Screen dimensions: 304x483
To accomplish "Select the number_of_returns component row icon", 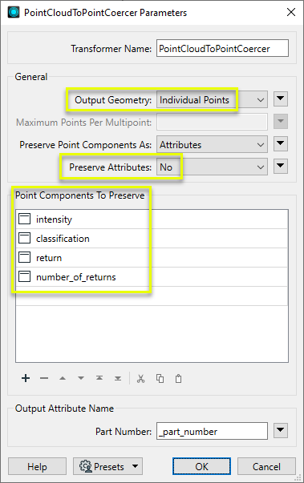I will (24, 276).
